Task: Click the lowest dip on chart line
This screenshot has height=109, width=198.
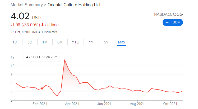Action: (57, 96)
